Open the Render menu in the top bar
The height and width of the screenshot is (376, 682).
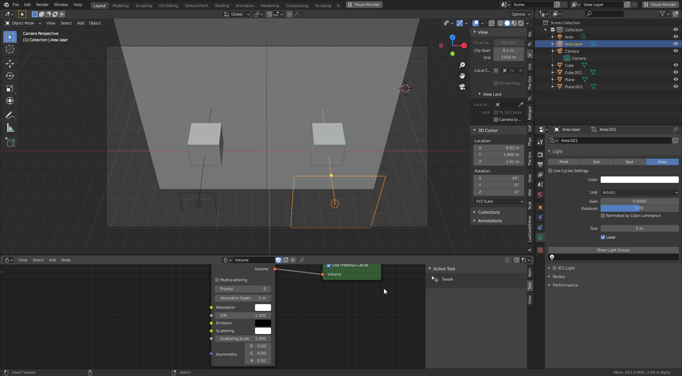tap(42, 5)
